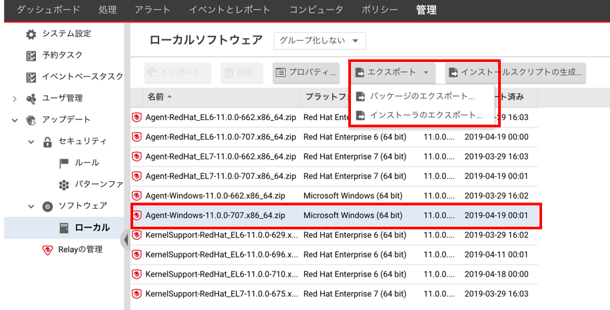Open the コンピュータ tab
Image resolution: width=610 pixels, height=310 pixels.
(x=316, y=10)
